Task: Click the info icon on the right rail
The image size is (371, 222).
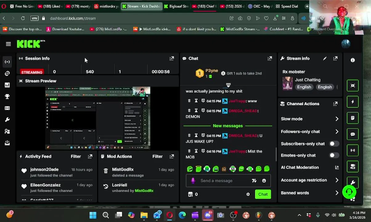Action: pos(353,60)
